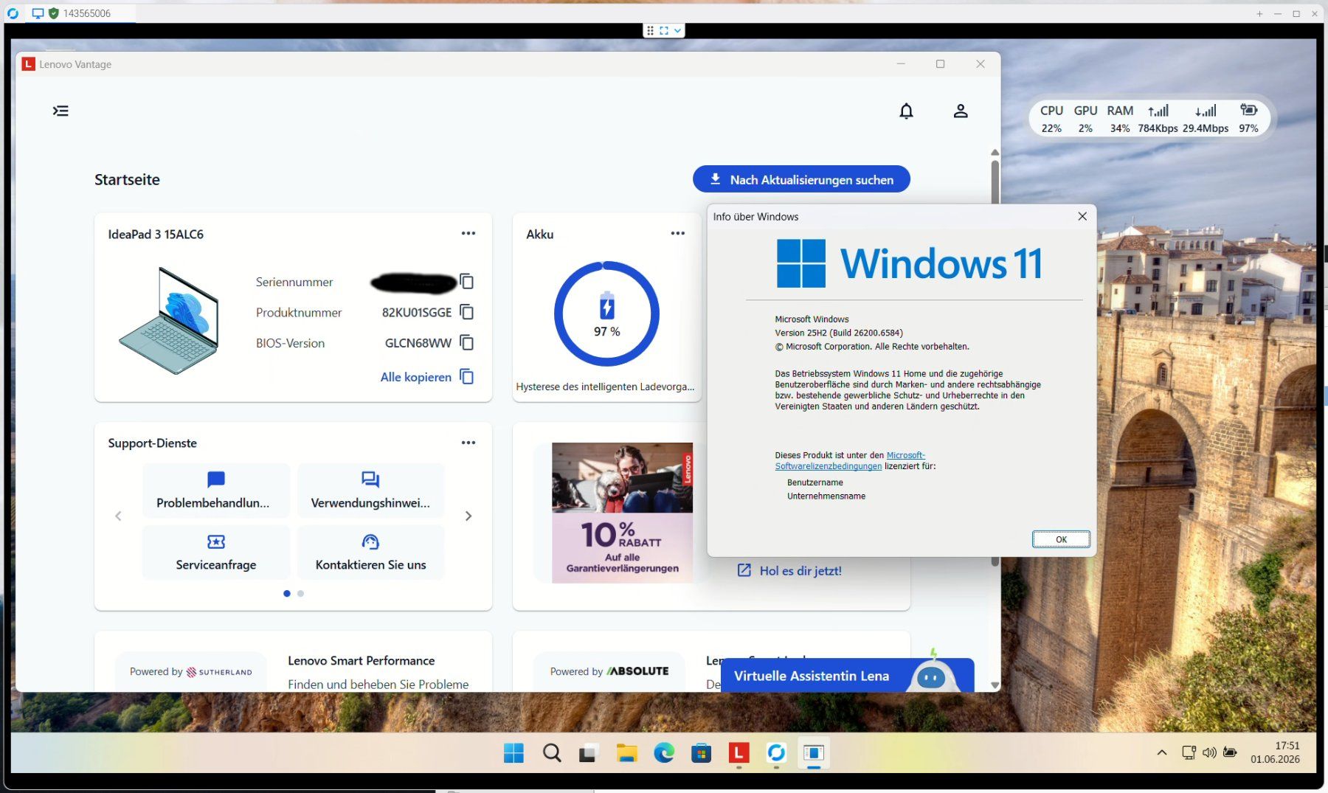Close the Info über Windows dialog
This screenshot has height=793, width=1328.
1082,216
